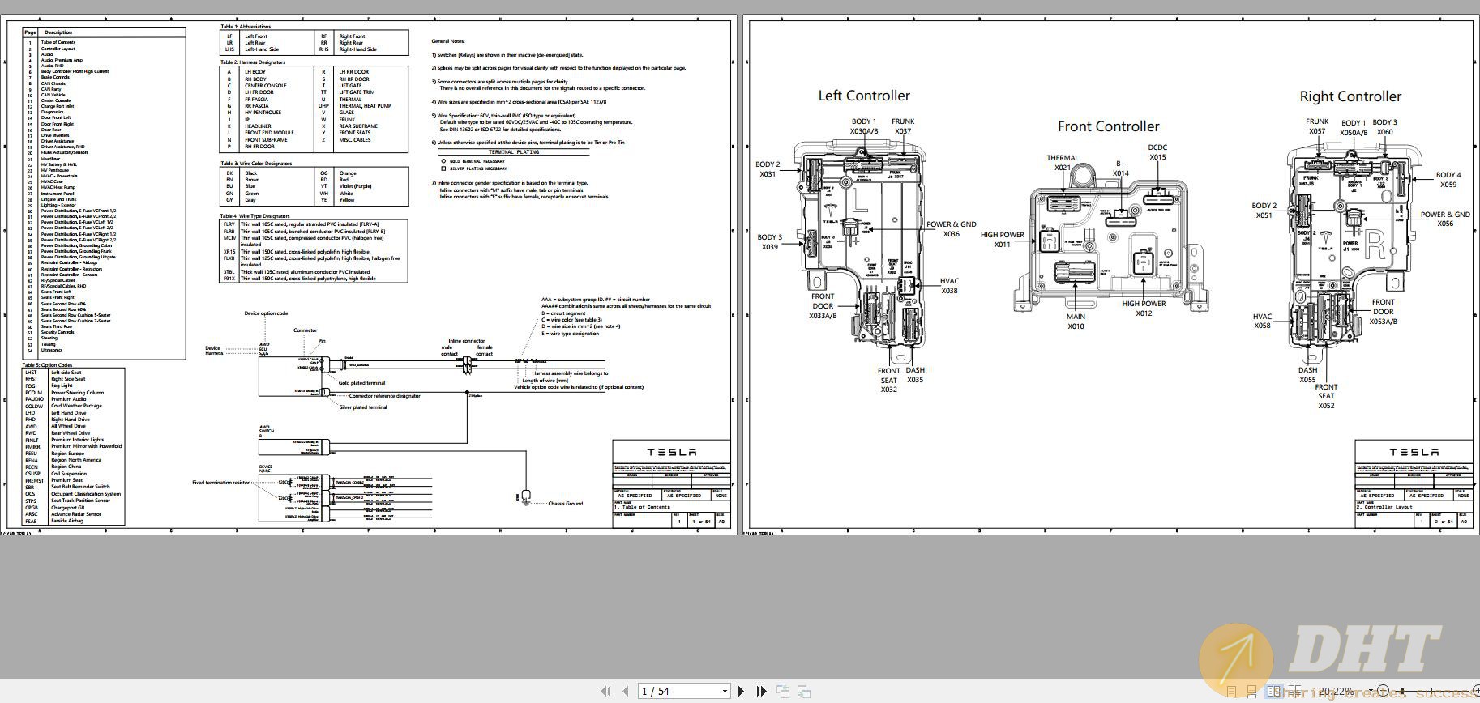Click "Door Front Left" contents entry
This screenshot has height=703, width=1480.
56,117
